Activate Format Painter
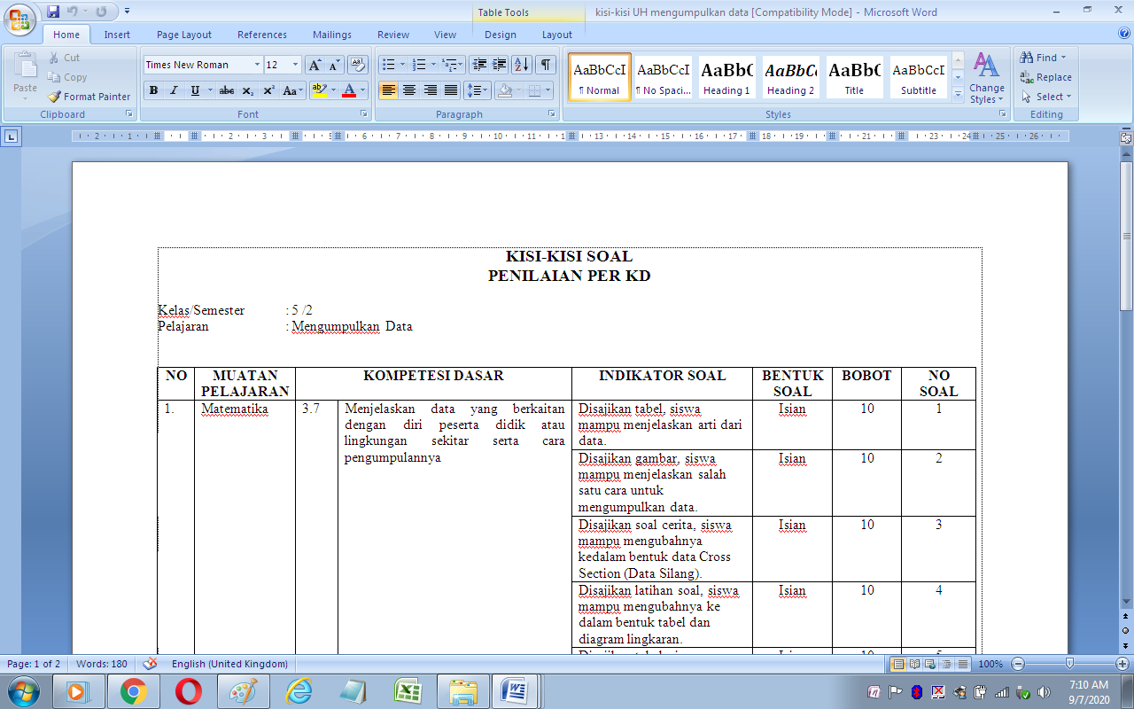The width and height of the screenshot is (1134, 709). pos(89,97)
